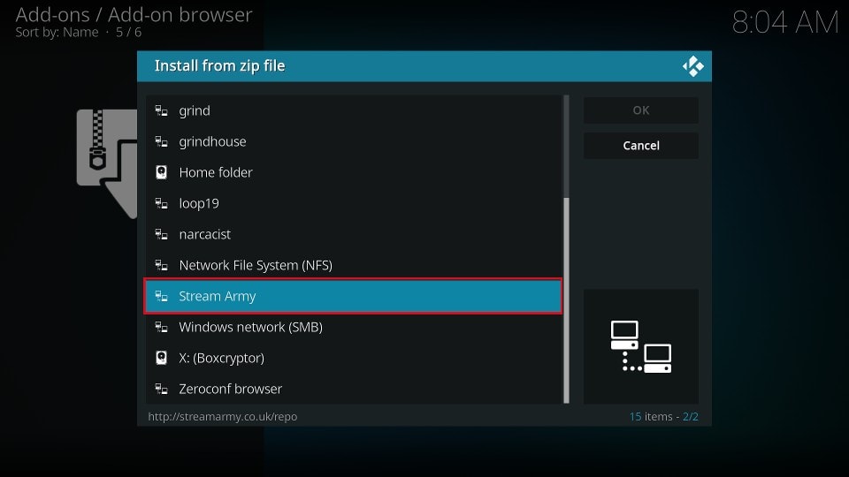849x477 pixels.
Task: Open the grindhouse source
Action: pos(354,141)
